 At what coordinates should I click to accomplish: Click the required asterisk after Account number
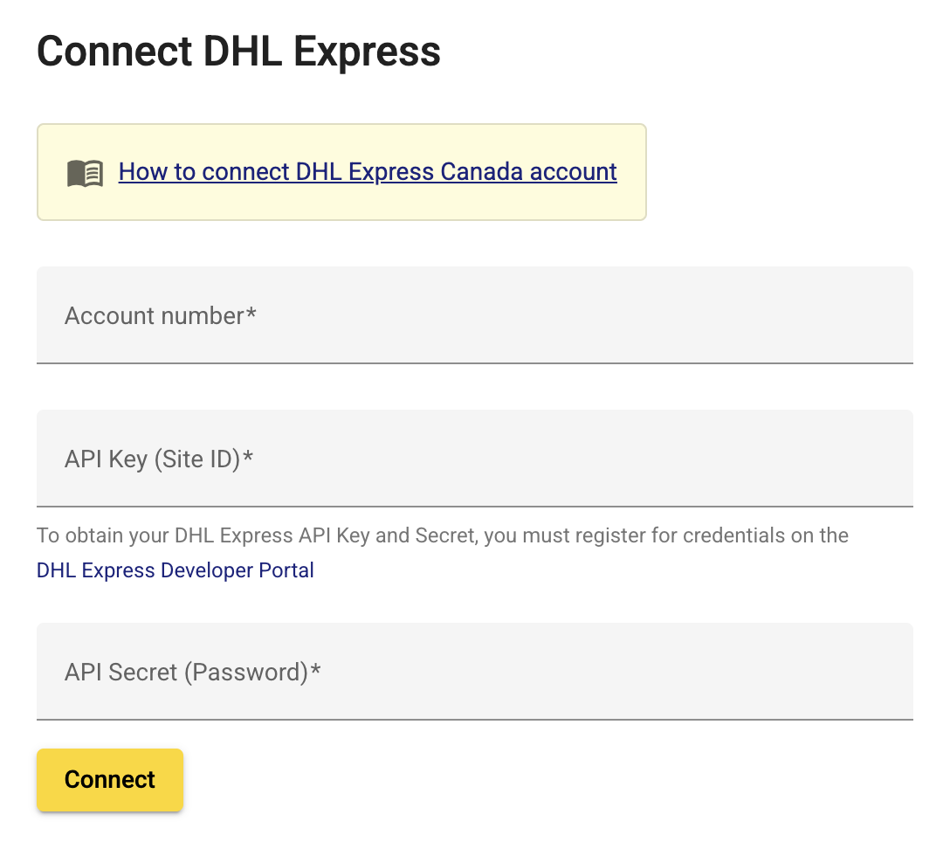pyautogui.click(x=251, y=313)
